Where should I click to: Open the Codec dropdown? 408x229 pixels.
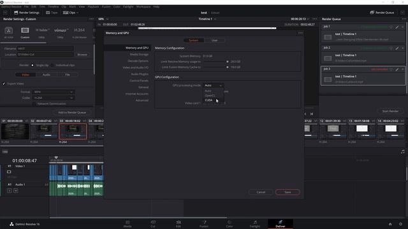(54, 98)
